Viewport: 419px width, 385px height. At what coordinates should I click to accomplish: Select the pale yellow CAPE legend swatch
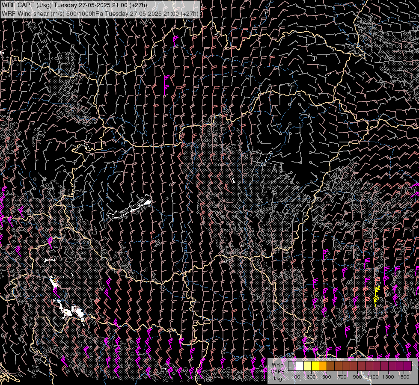(308, 366)
